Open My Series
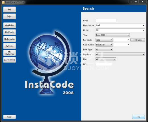 [9, 46]
